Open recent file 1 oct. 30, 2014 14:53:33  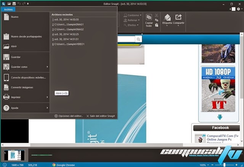pos(65,19)
